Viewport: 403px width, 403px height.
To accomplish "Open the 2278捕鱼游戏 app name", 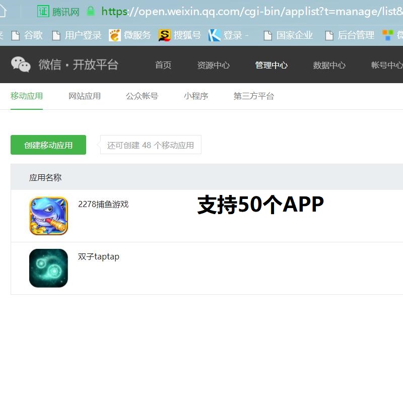I will pos(103,205).
